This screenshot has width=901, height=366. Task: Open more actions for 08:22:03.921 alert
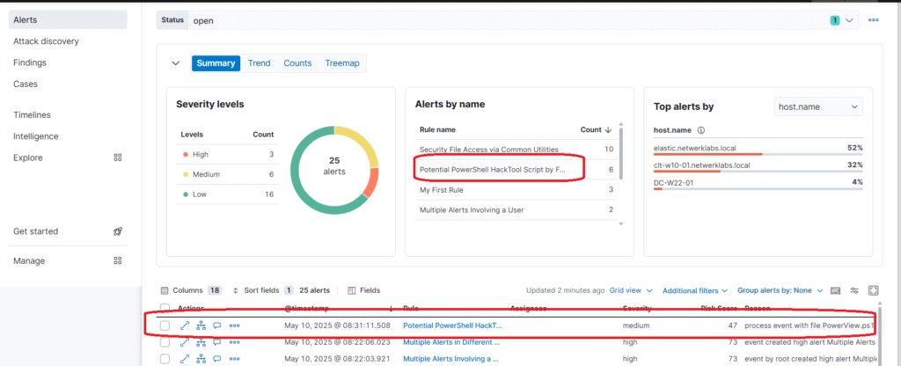point(234,359)
